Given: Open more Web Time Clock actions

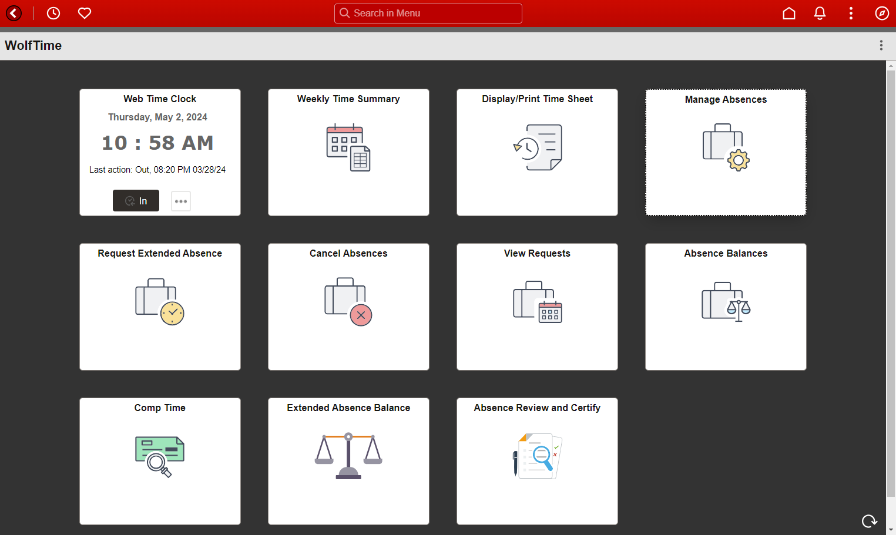Looking at the screenshot, I should coord(181,201).
